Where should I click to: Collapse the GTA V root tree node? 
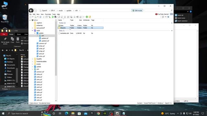click(x=30, y=20)
